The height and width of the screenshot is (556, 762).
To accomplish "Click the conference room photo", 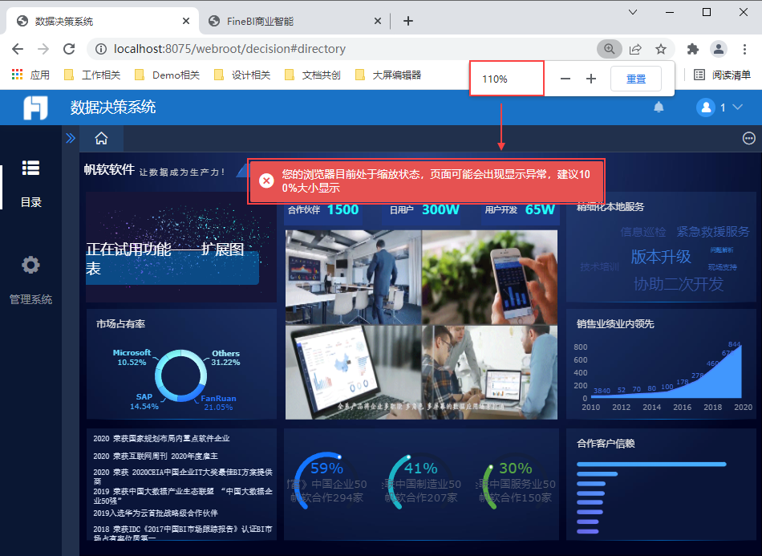I will tap(353, 277).
